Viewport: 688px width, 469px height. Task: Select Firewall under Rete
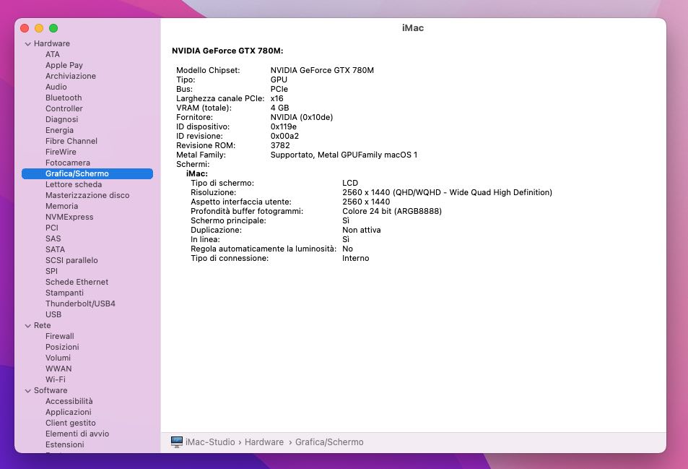coord(60,336)
